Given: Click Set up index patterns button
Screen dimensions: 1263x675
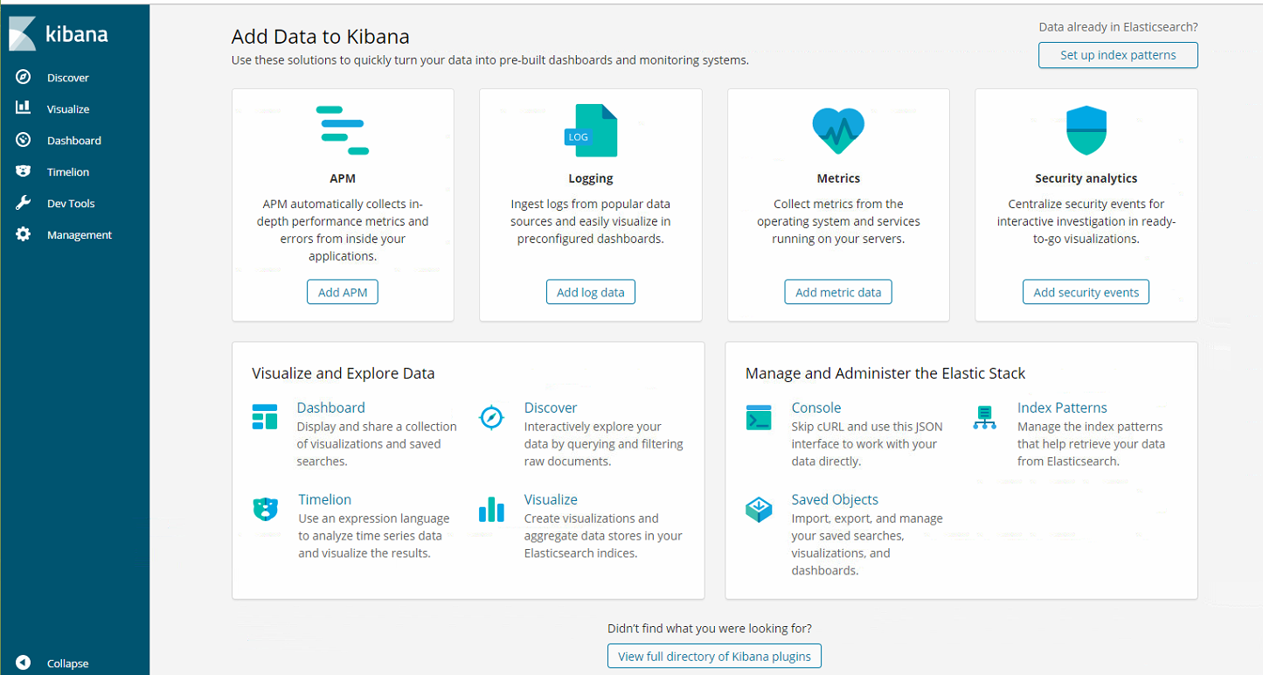Looking at the screenshot, I should tap(1118, 55).
